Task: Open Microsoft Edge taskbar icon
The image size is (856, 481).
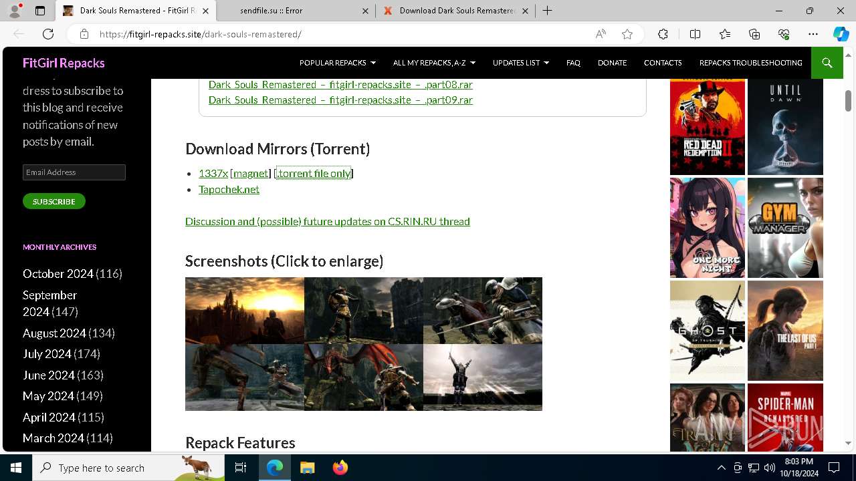Action: click(x=275, y=468)
